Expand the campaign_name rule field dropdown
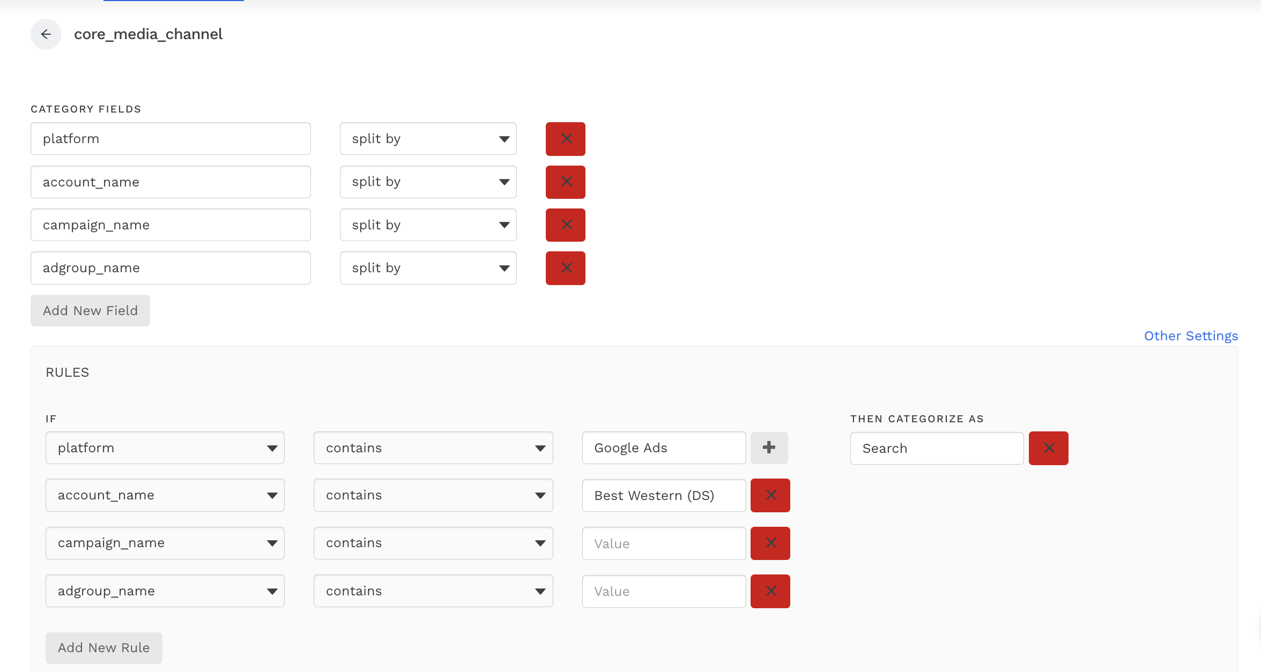 [165, 543]
